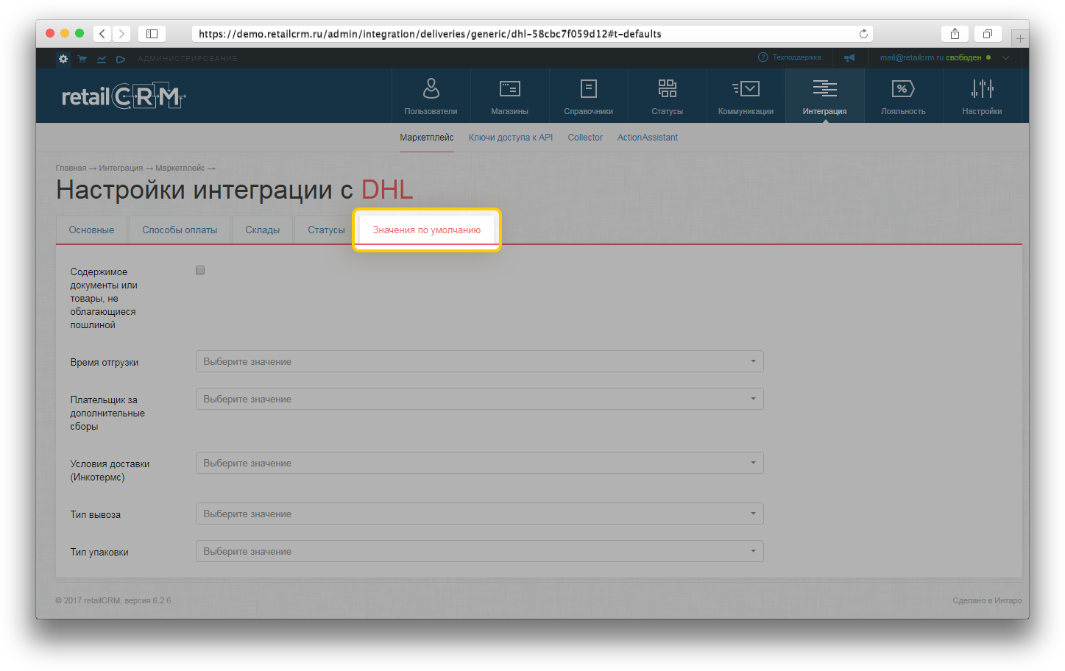The image size is (1065, 671).
Task: Open Лояльность loyalty section
Action: click(903, 96)
